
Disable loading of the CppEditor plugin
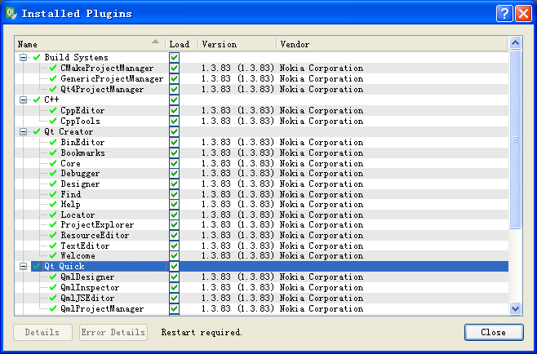click(x=174, y=110)
